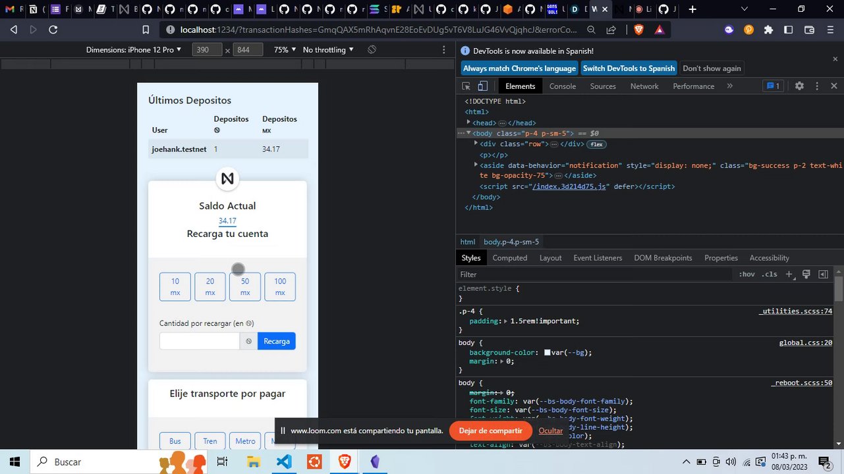Click the background-color swatch for var(--bg)
The image size is (844, 474).
[548, 353]
